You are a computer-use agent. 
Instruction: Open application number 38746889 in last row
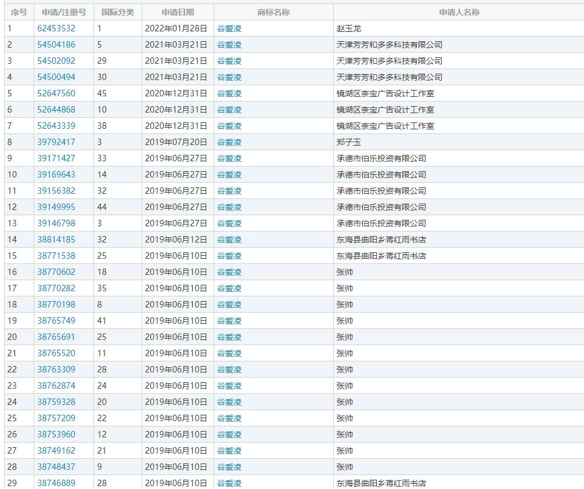tap(56, 483)
